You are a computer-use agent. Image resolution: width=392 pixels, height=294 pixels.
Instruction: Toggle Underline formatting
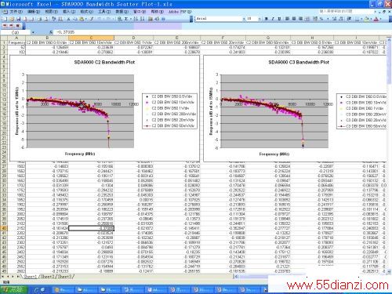[279, 19]
